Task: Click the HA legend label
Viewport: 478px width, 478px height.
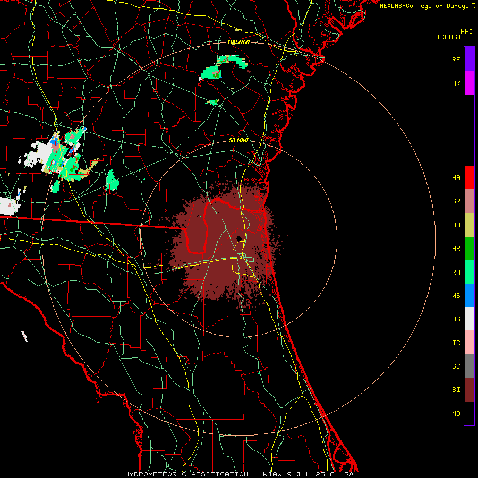Action: (x=456, y=177)
